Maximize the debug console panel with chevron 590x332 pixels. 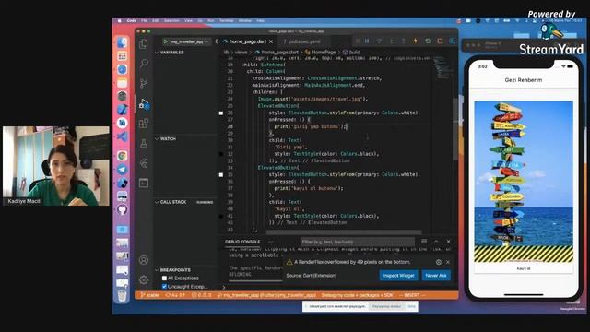[x=436, y=242]
